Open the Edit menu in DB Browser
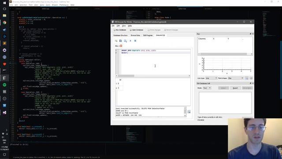The width and height of the screenshot is (282, 159). 118,26
